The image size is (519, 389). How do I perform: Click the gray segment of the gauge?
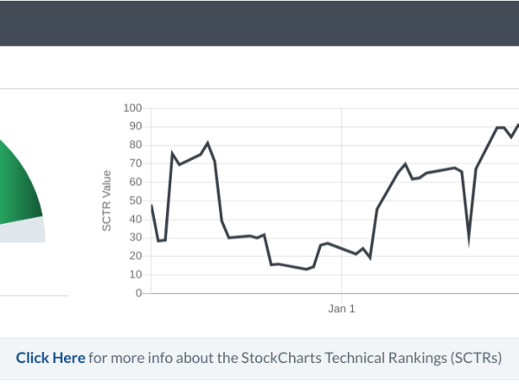pyautogui.click(x=24, y=232)
